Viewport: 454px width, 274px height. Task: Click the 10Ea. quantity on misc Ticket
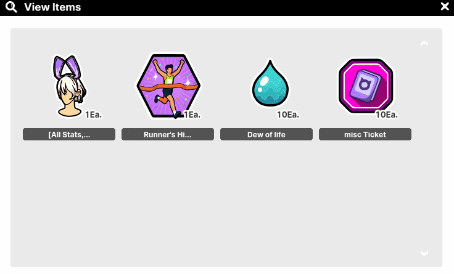(x=387, y=115)
